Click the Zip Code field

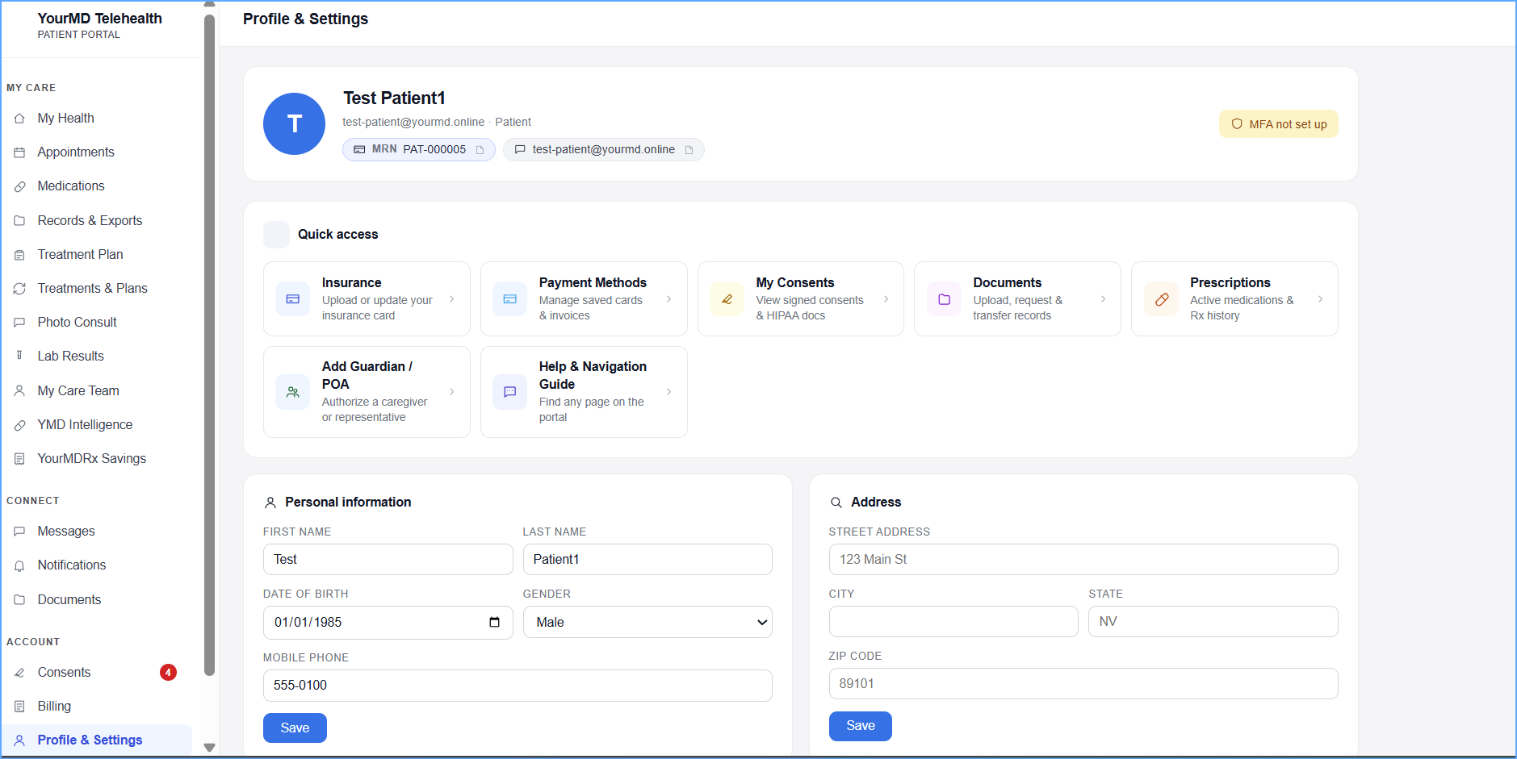1083,684
